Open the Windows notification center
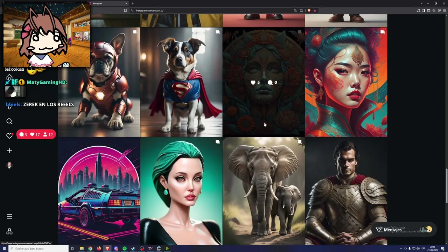 (x=443, y=248)
